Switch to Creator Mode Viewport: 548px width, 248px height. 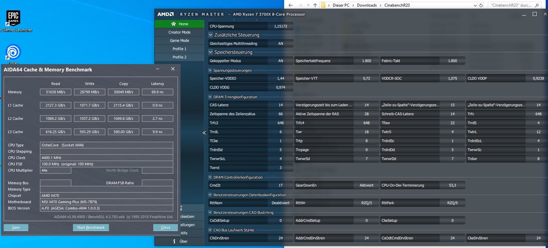179,32
